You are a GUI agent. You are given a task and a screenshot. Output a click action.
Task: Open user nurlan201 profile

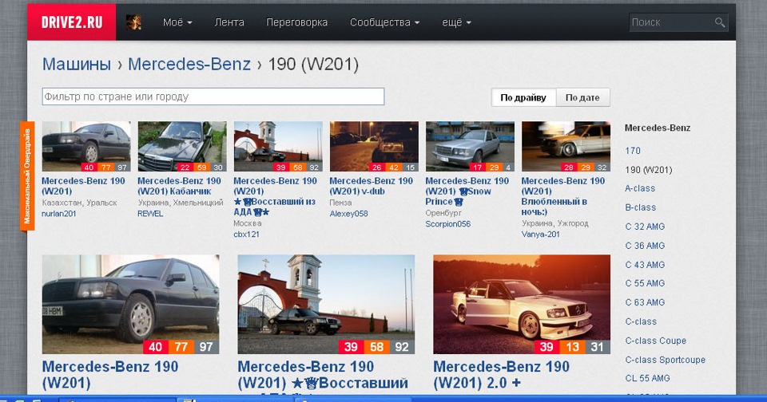[58, 214]
